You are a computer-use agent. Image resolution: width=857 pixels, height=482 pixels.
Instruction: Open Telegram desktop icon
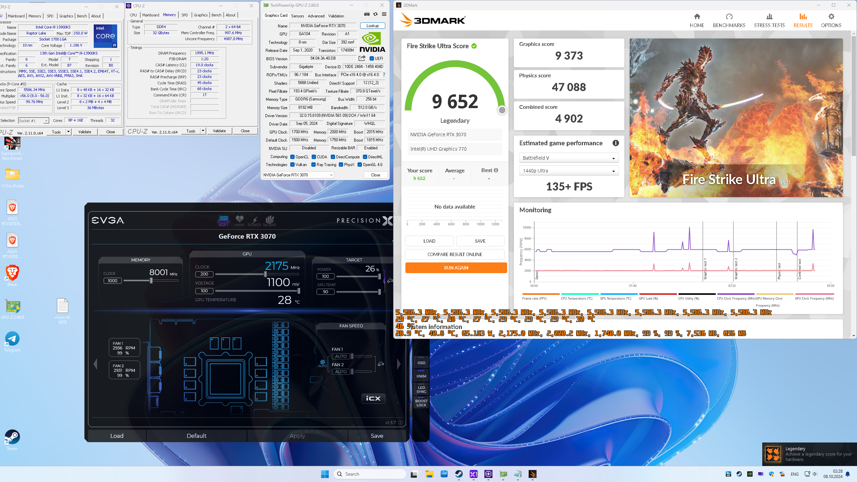(12, 341)
